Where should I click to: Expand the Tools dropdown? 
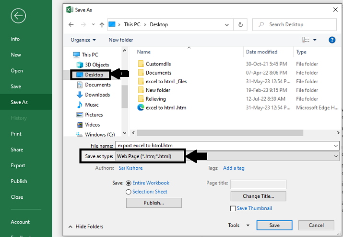(x=239, y=225)
